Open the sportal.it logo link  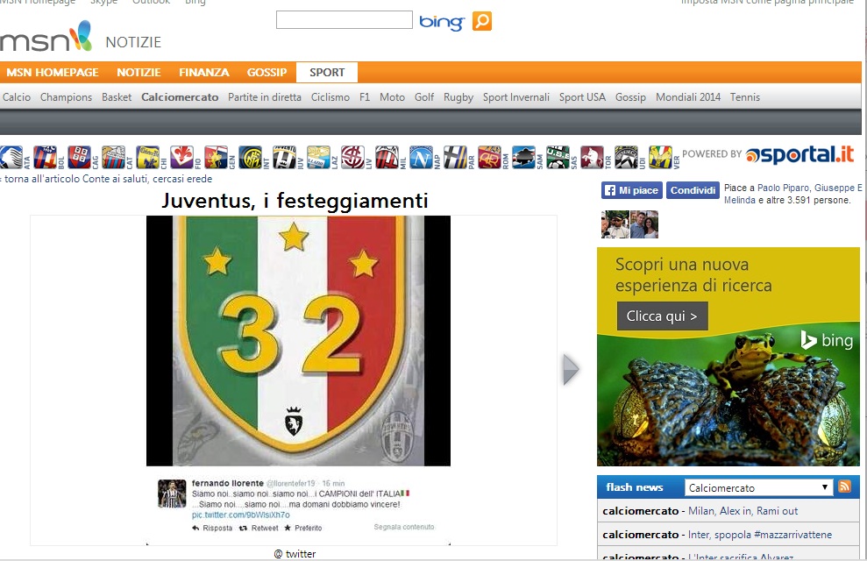(x=799, y=155)
